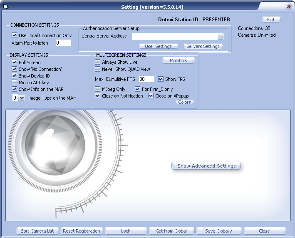Viewport: 295px width, 238px height.
Task: Click Save Globally button
Action: (218, 231)
